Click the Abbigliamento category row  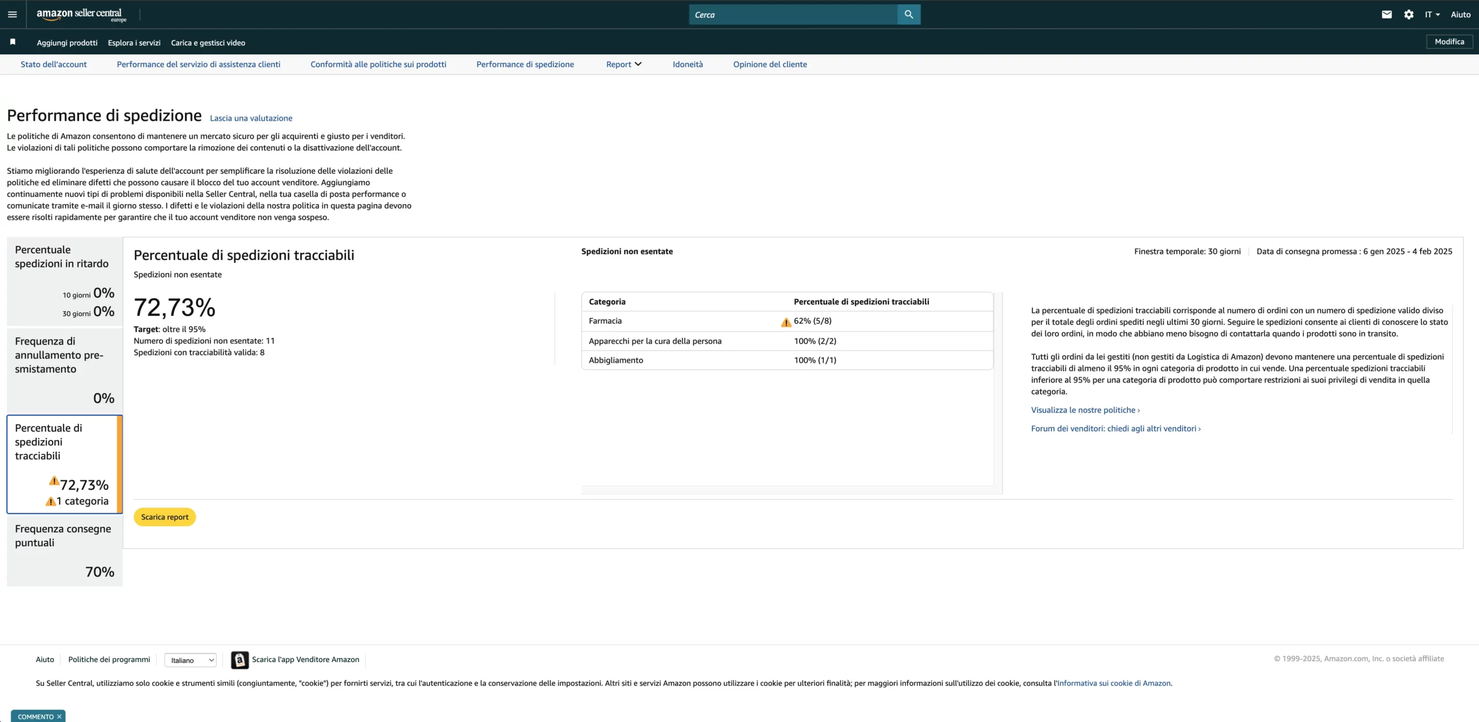787,360
